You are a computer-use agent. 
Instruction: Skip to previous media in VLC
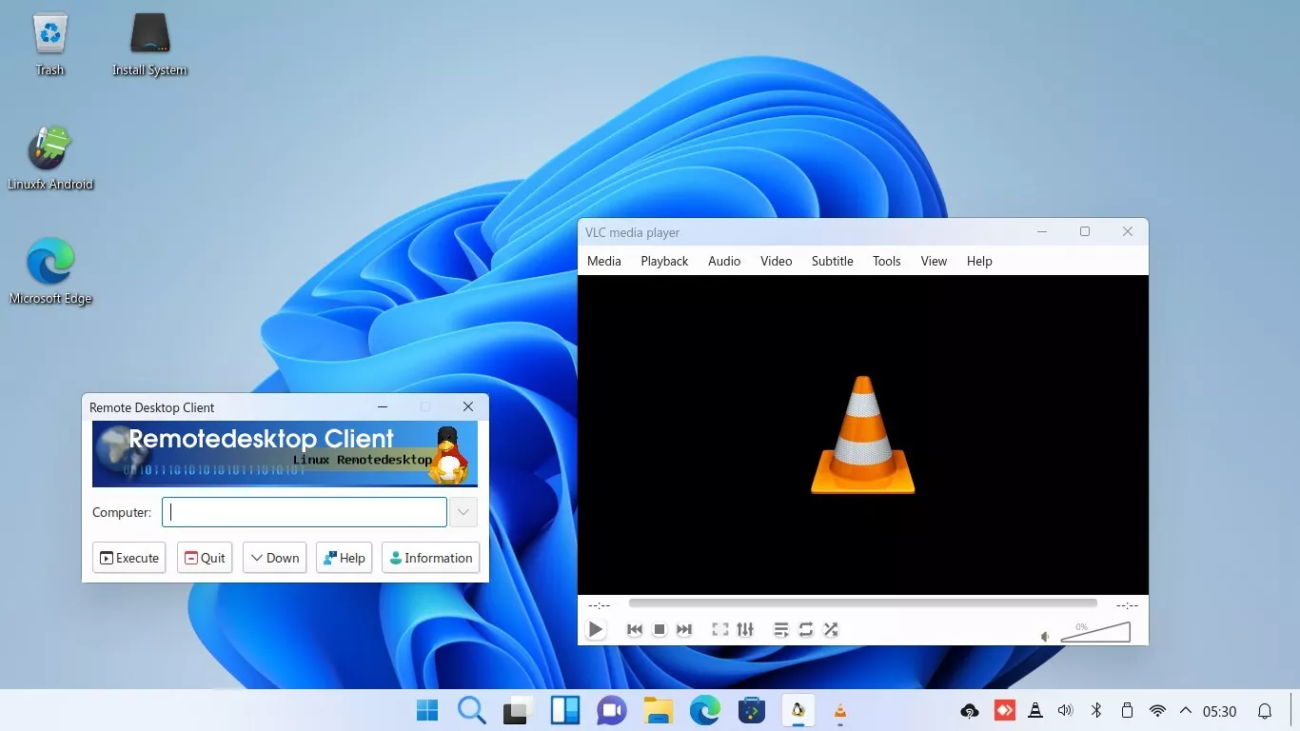tap(635, 629)
